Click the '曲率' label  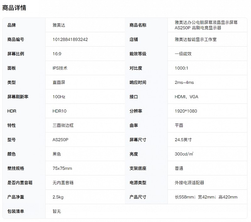tap(134, 125)
